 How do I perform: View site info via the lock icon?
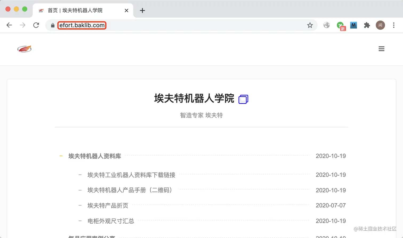[x=53, y=25]
